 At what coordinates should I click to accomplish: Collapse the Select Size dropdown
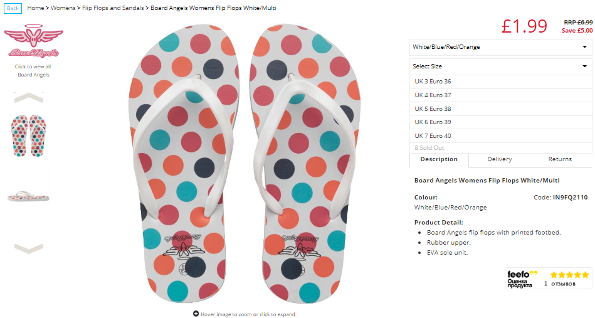coord(500,66)
